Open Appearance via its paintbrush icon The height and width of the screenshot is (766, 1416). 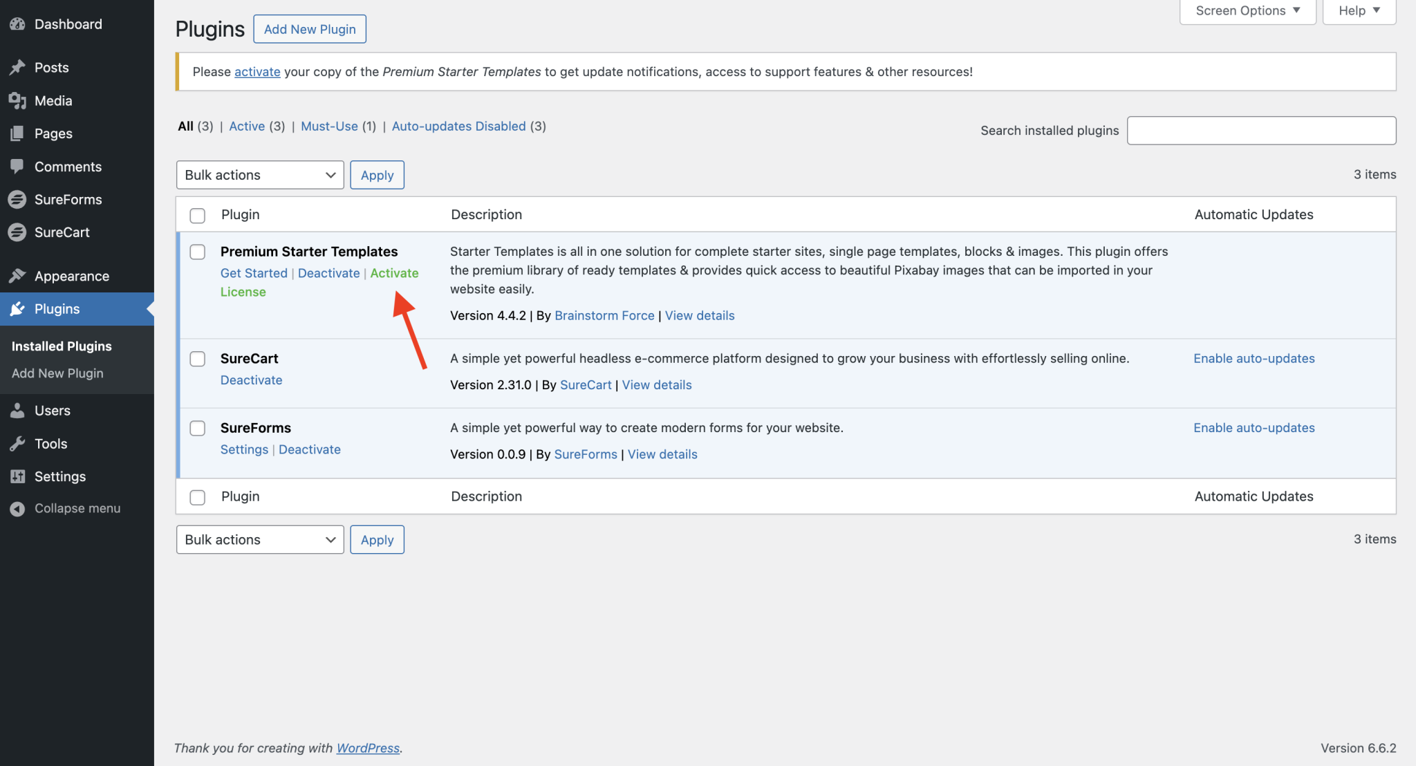[x=18, y=275]
